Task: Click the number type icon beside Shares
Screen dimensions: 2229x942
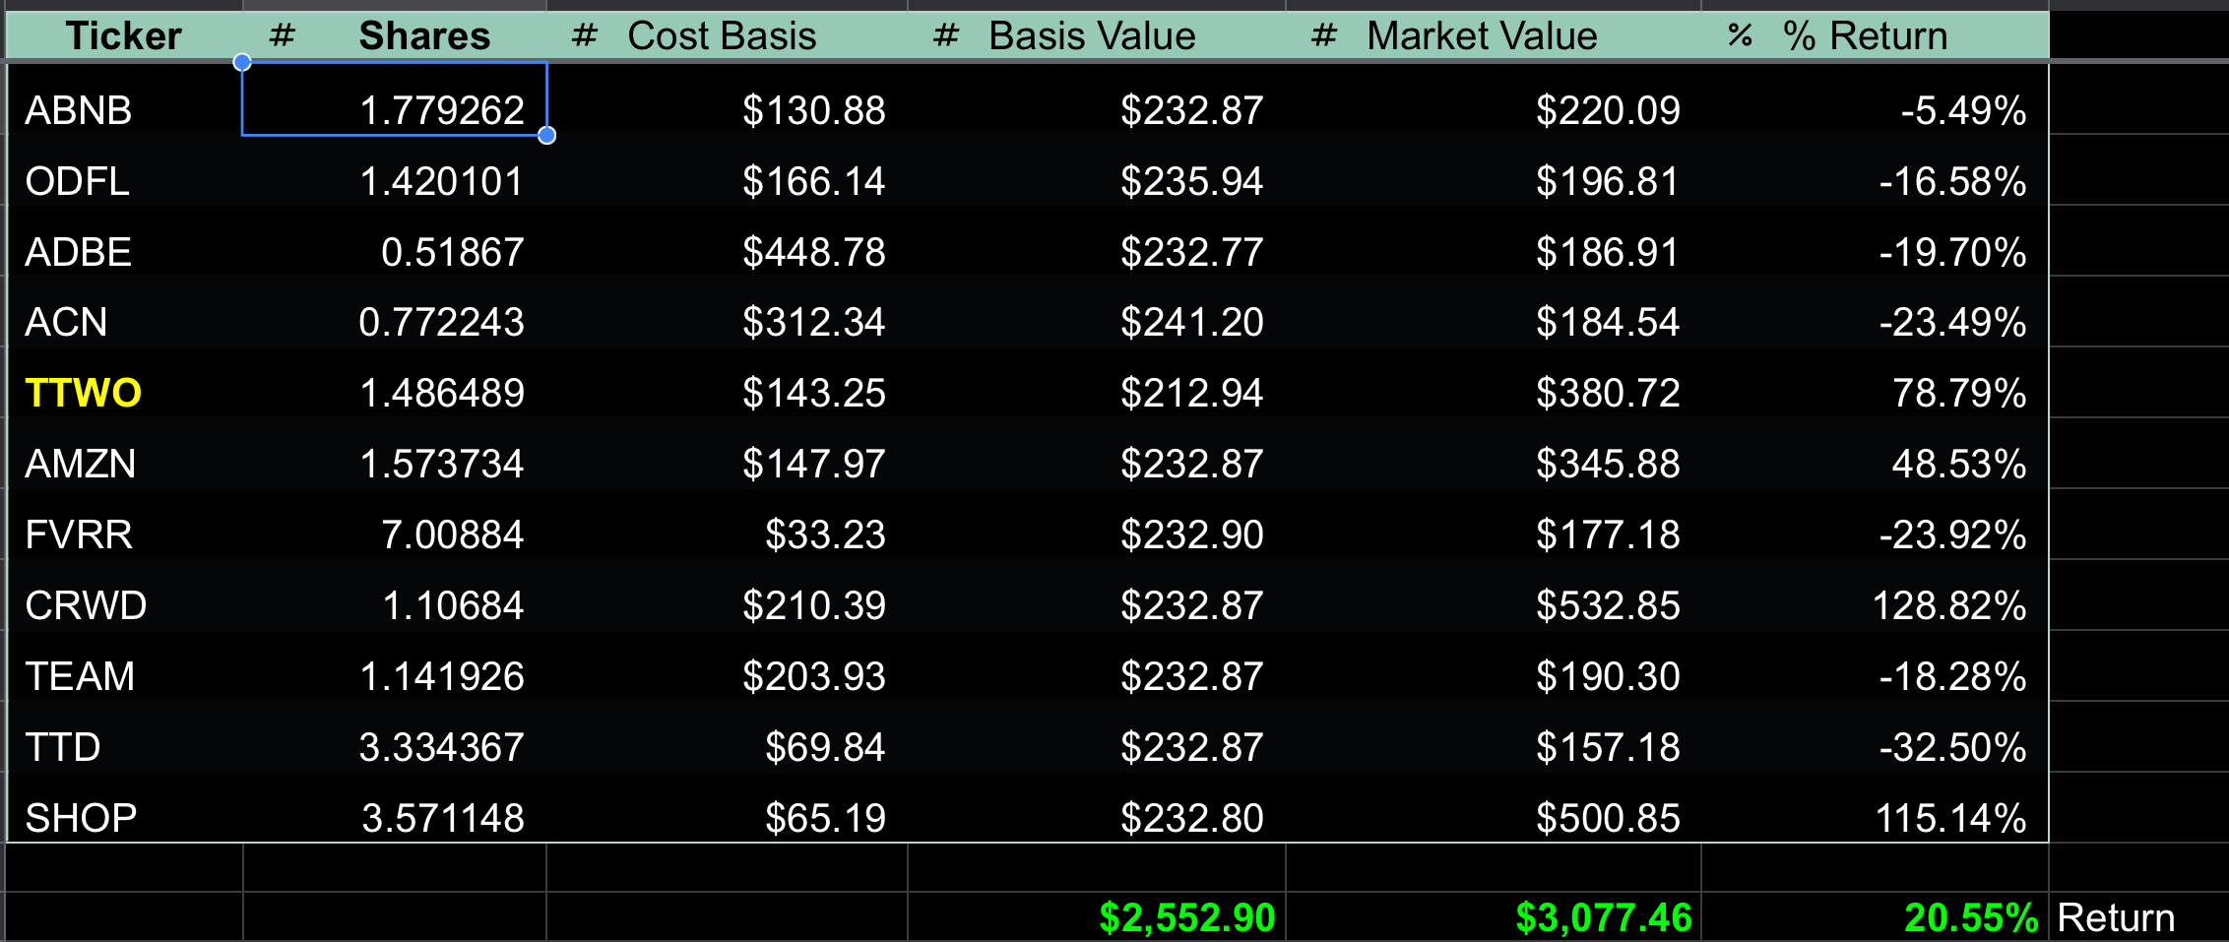Action: [283, 36]
